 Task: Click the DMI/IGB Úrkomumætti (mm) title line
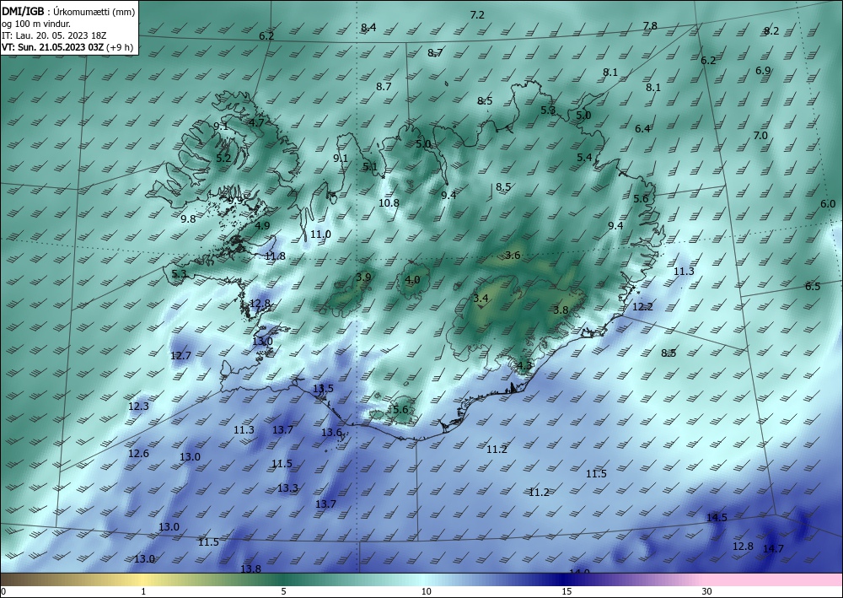point(68,12)
